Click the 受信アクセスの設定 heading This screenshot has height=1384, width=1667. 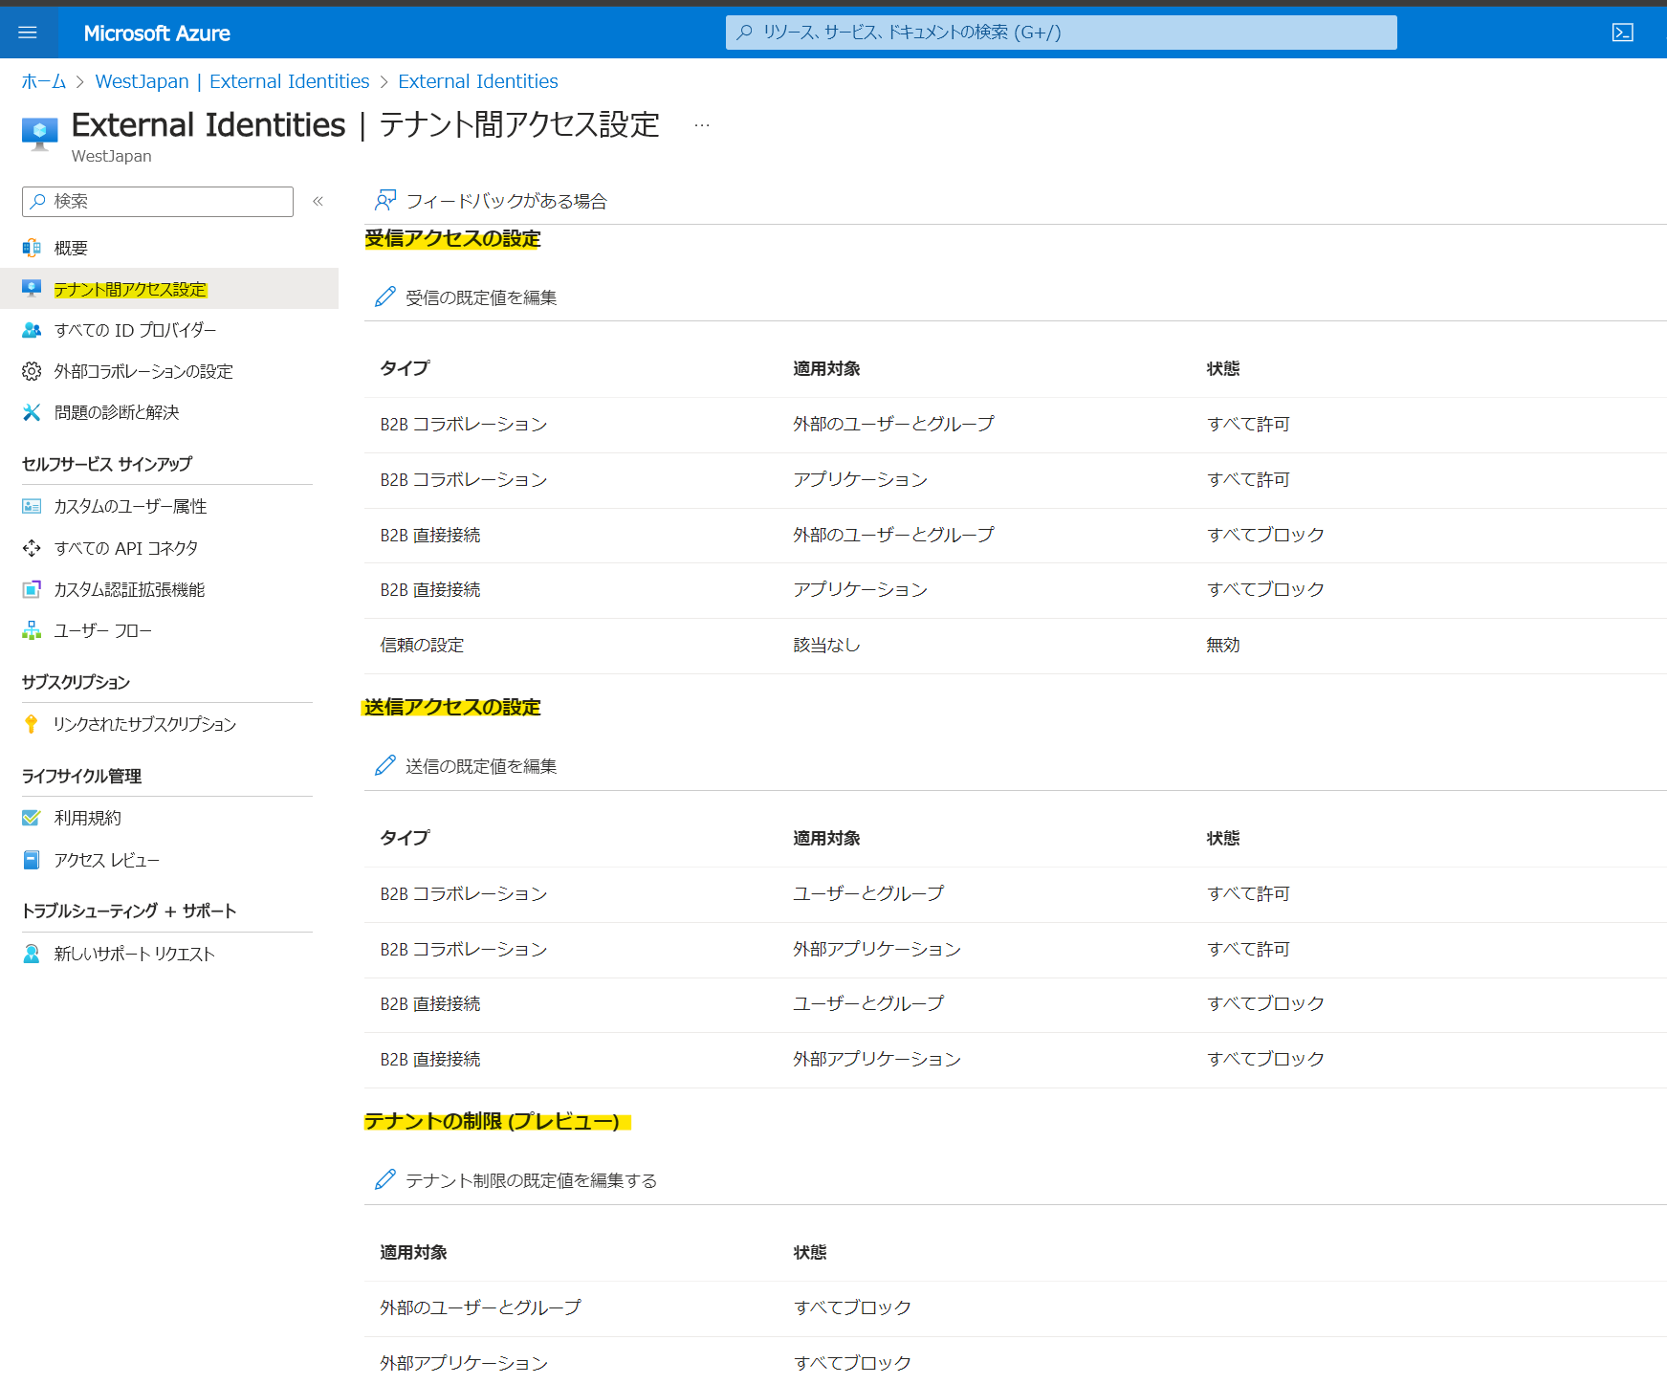(452, 238)
